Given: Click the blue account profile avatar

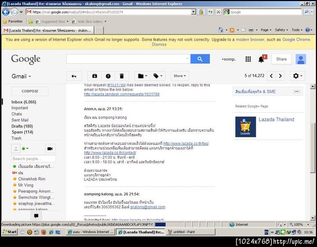Looking at the screenshot, I should (x=301, y=59).
